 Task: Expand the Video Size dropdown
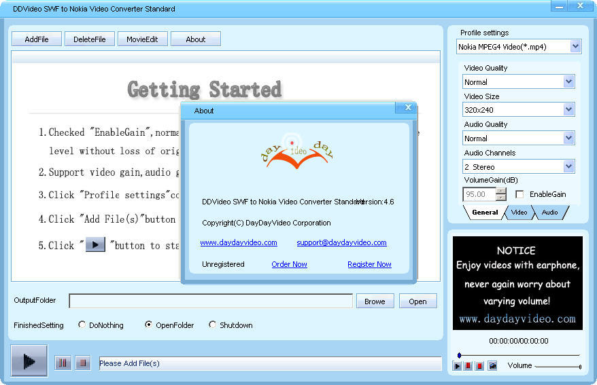click(x=569, y=109)
